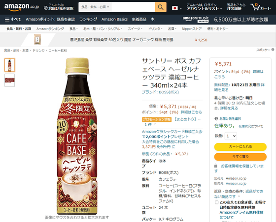Open the search category dropdown 食品・飲料・お酒

coord(95,7)
